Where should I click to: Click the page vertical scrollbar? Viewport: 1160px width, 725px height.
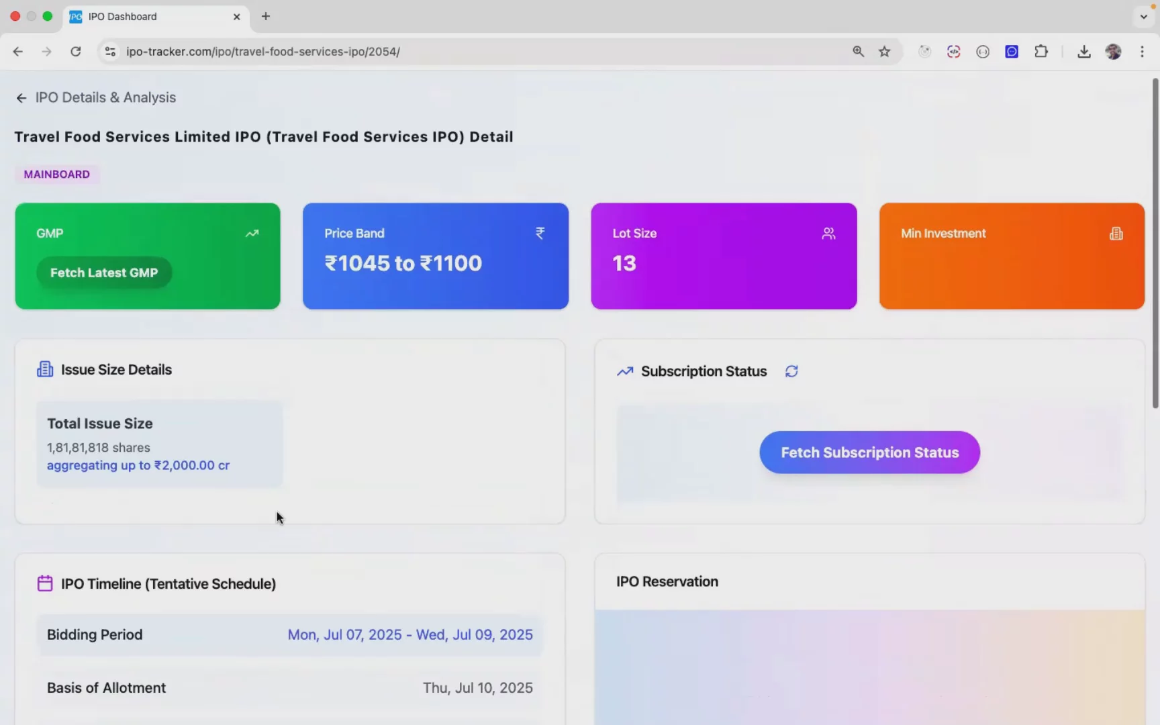[x=1155, y=243]
